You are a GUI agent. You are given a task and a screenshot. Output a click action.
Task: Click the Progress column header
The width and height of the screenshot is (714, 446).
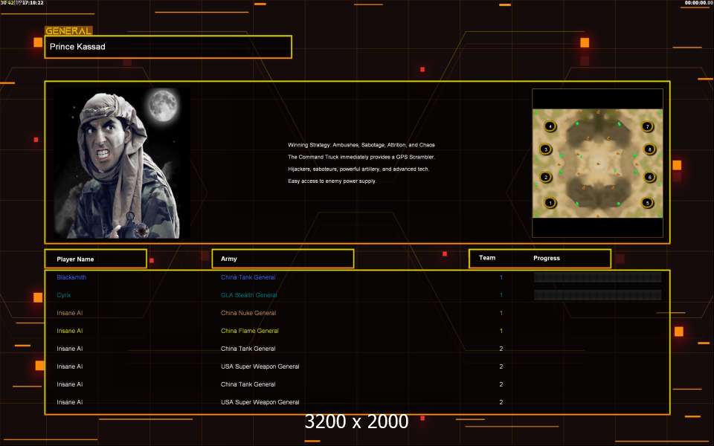click(547, 258)
